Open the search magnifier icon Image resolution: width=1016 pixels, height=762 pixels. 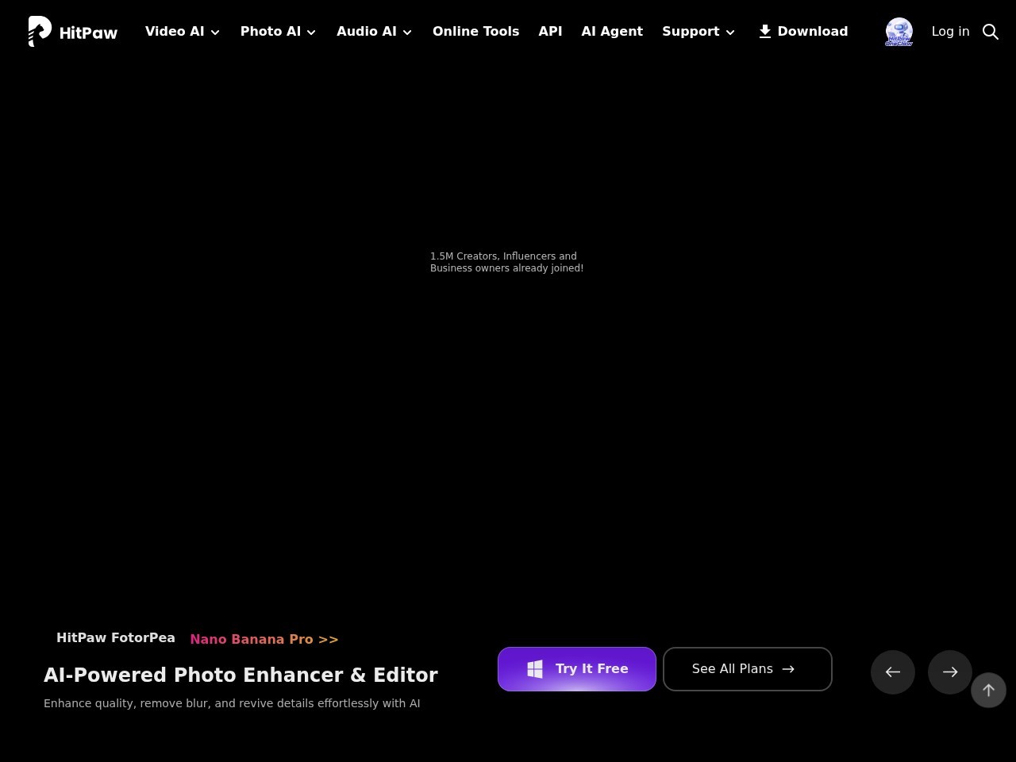(990, 32)
